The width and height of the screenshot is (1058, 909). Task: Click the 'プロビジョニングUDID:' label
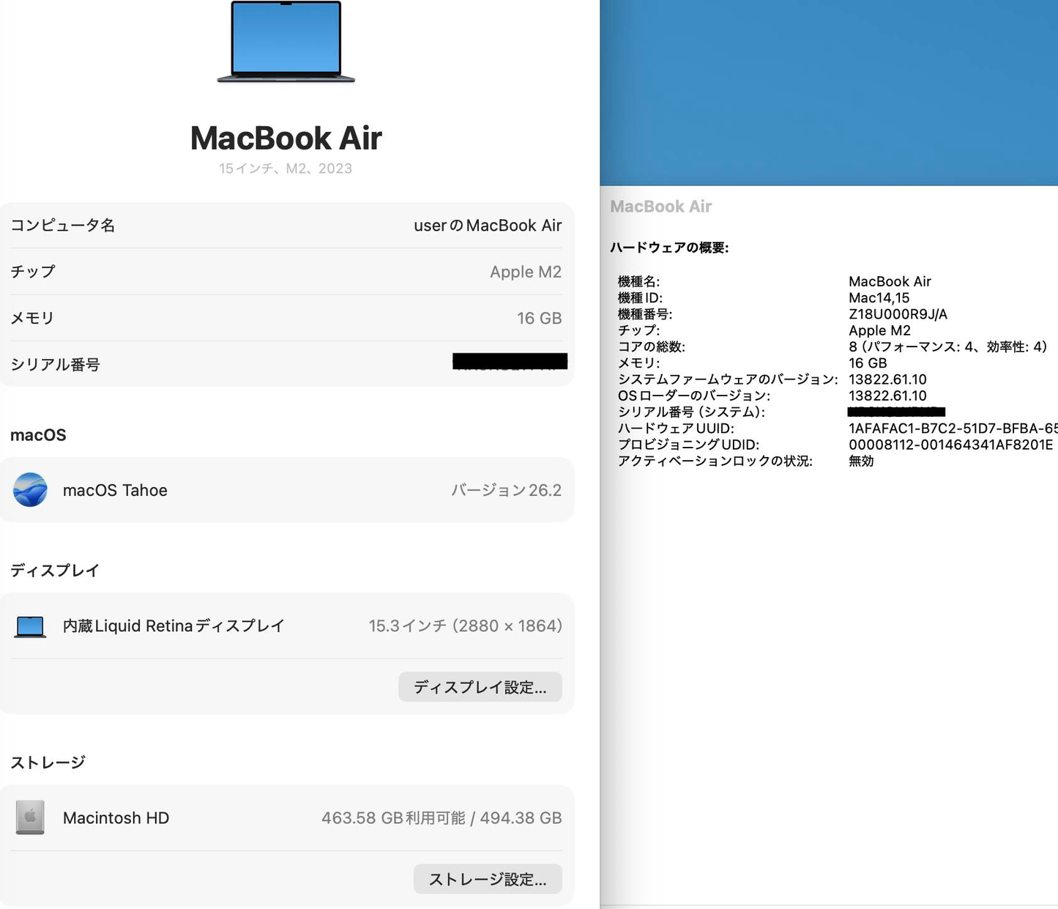[688, 445]
